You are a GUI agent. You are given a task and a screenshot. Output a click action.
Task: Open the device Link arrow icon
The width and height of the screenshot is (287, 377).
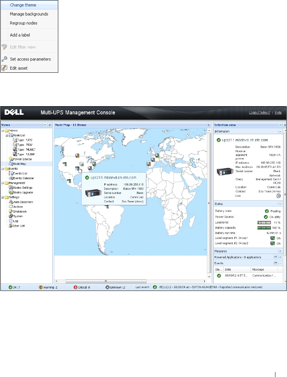pyautogui.click(x=279, y=196)
